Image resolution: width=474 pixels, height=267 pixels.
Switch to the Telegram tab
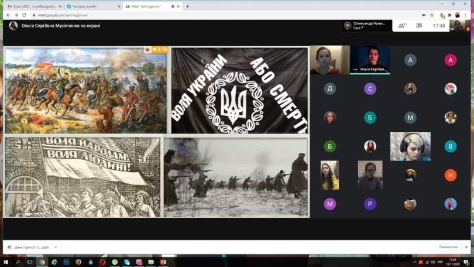tap(94, 6)
